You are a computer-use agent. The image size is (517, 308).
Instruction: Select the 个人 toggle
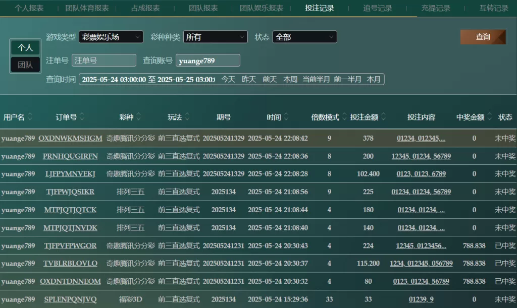25,47
